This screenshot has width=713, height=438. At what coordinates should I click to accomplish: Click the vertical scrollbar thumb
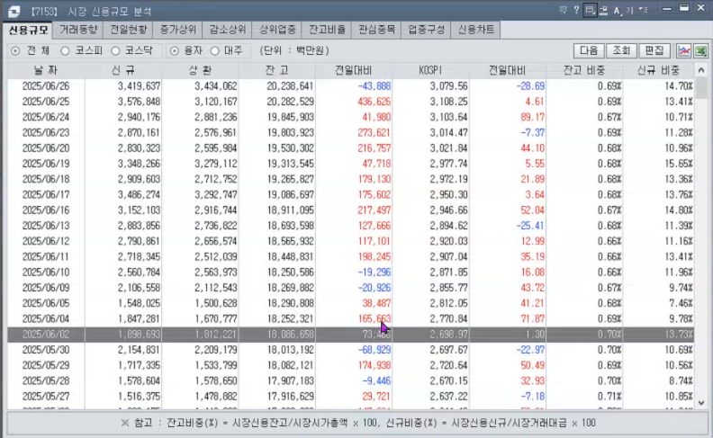click(701, 88)
